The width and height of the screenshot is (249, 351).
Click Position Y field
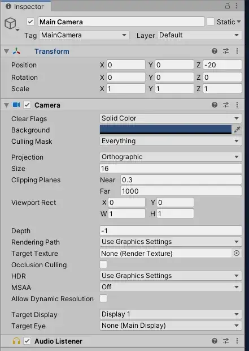(174, 65)
